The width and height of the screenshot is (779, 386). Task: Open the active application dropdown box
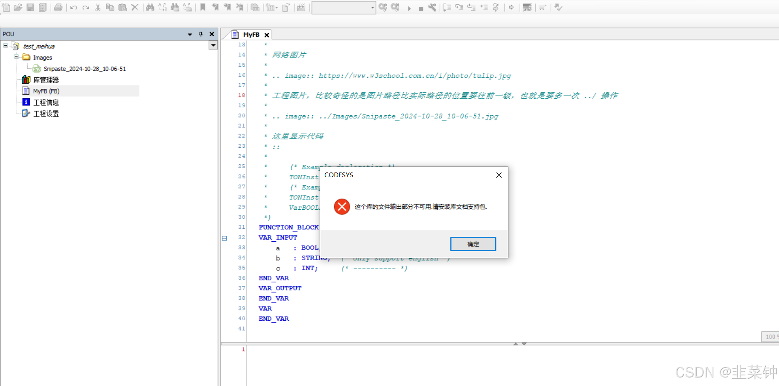(371, 7)
